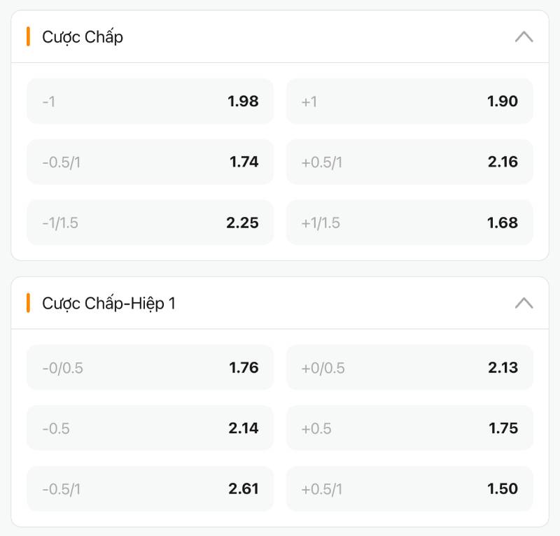Pick the -0.5 handicap at 2.14
The width and height of the screenshot is (560, 536).
pos(150,428)
